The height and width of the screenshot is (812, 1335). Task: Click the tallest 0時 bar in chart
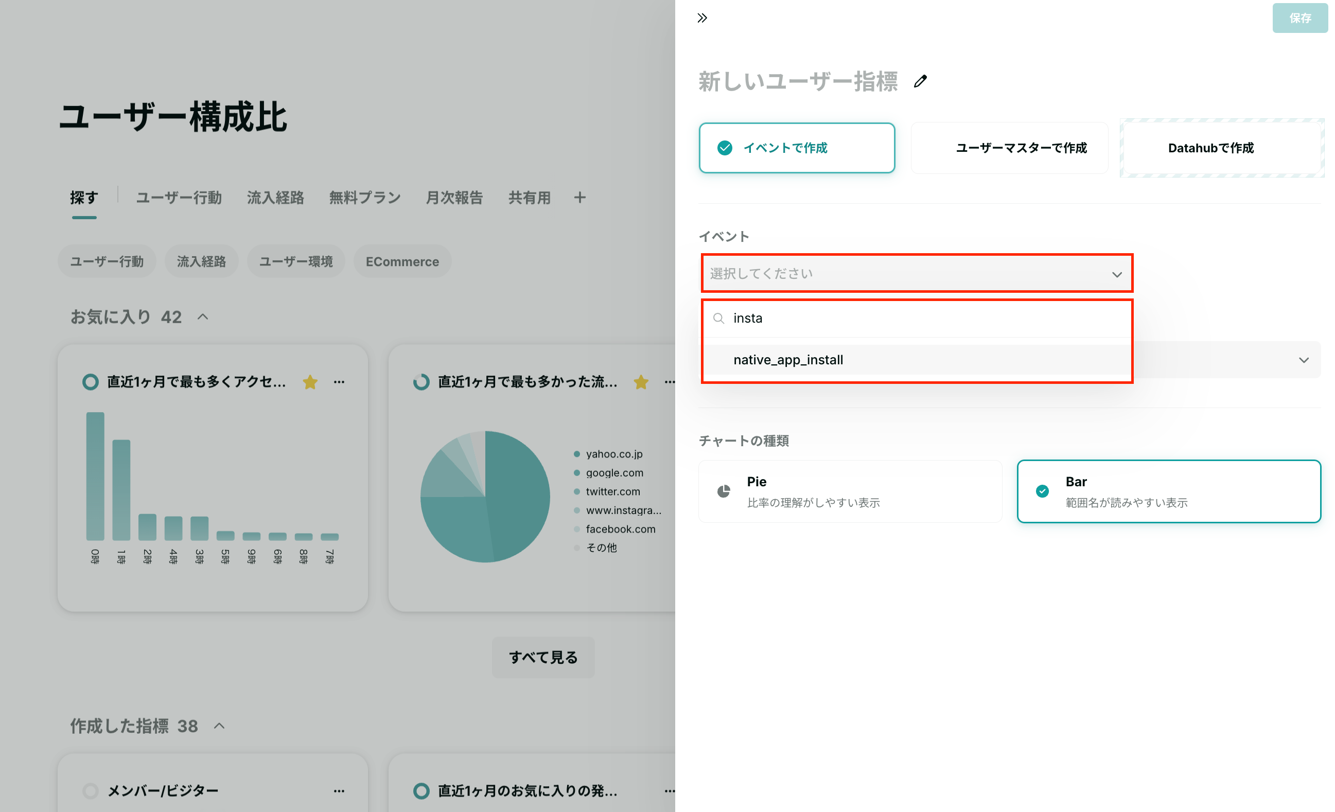95,476
